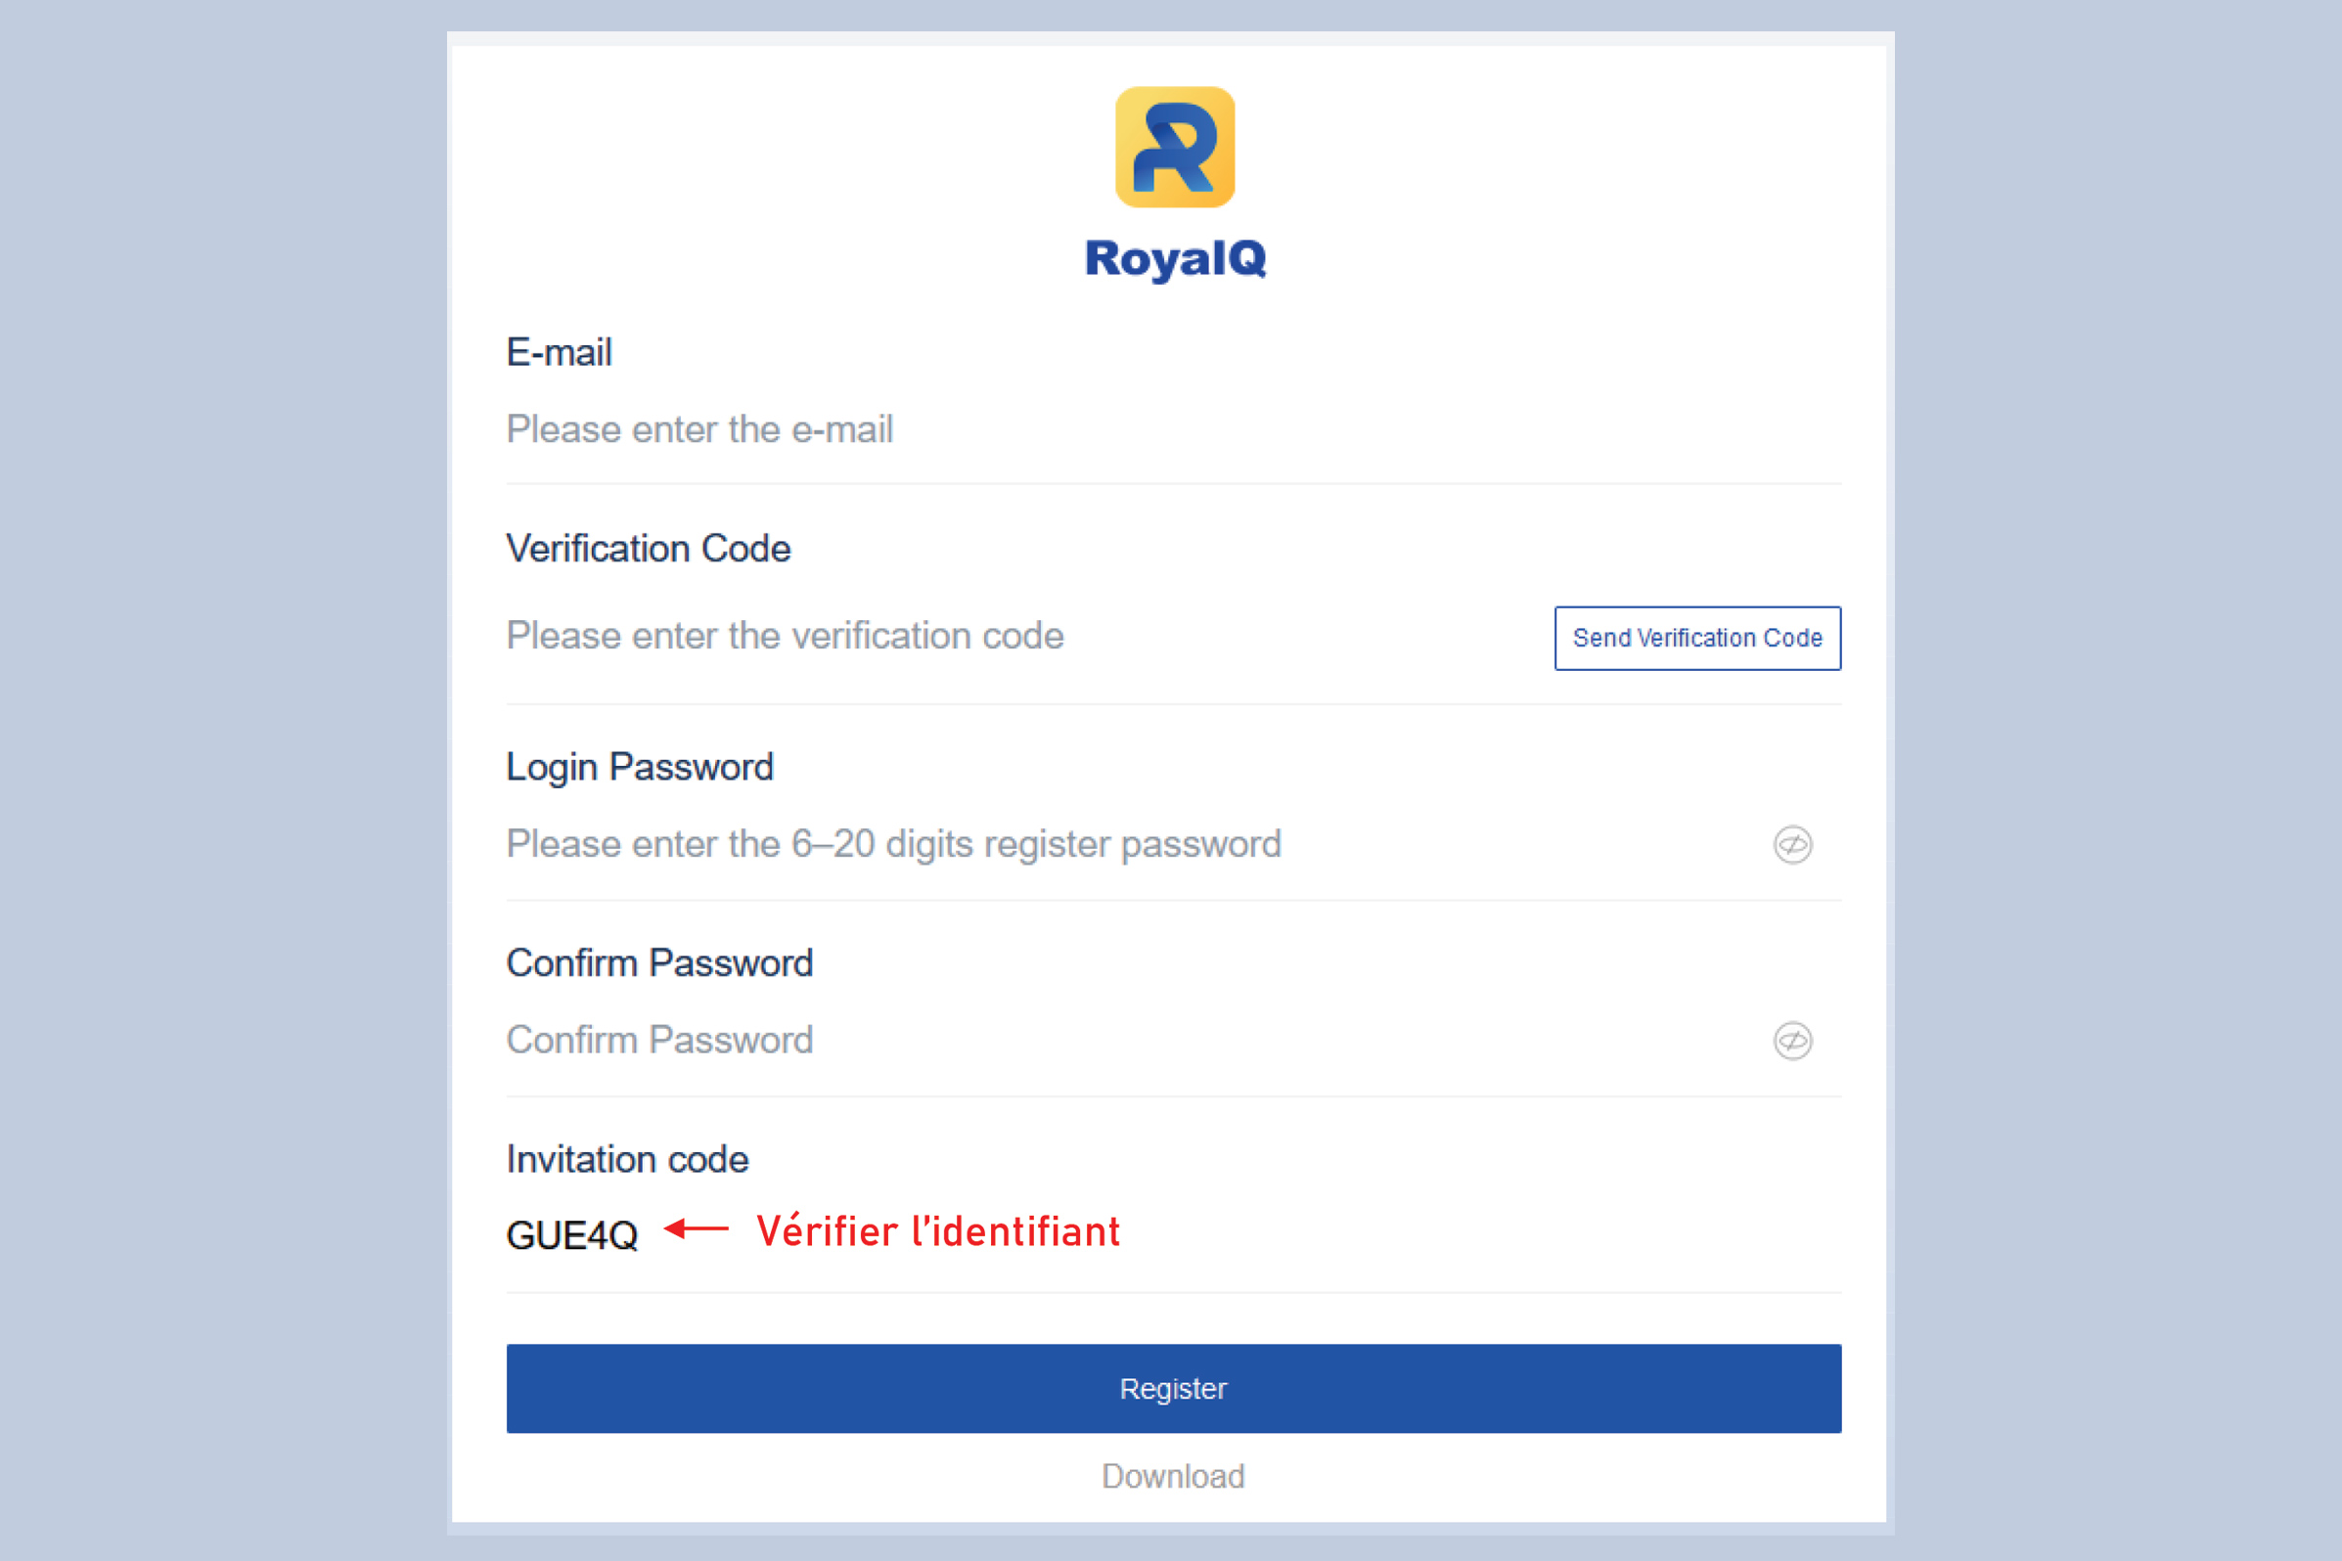Select the 6–20 digits register password field

point(1135,844)
